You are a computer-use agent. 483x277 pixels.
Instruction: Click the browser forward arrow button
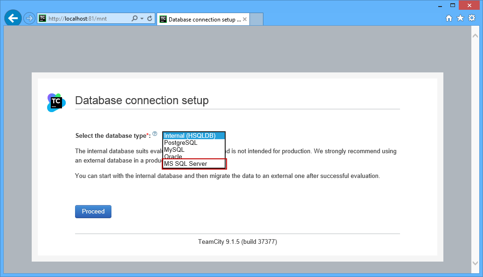[x=29, y=19]
